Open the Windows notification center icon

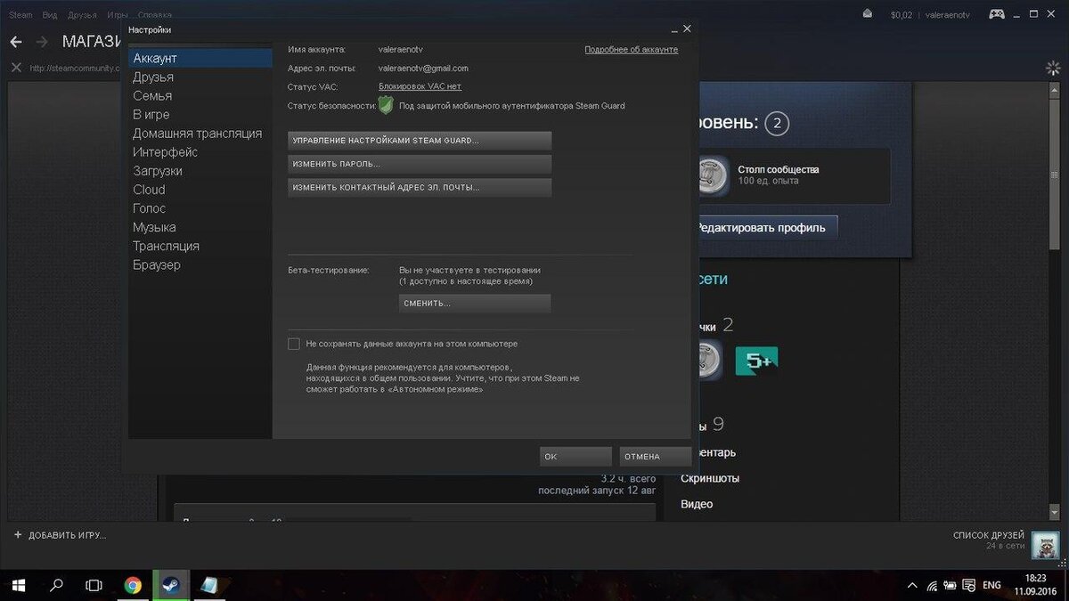[x=969, y=585]
